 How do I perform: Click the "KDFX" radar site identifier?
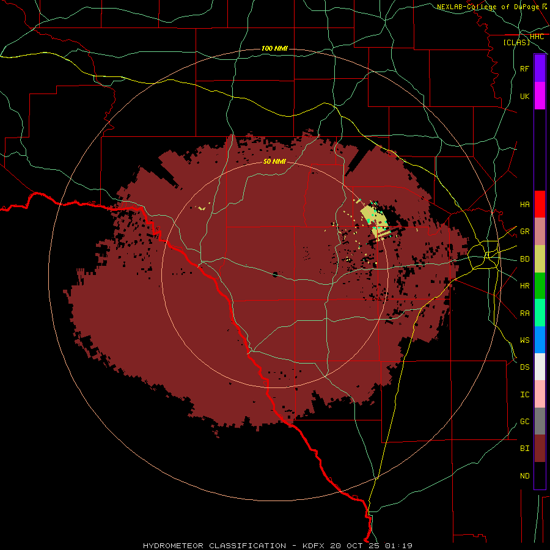[315, 546]
